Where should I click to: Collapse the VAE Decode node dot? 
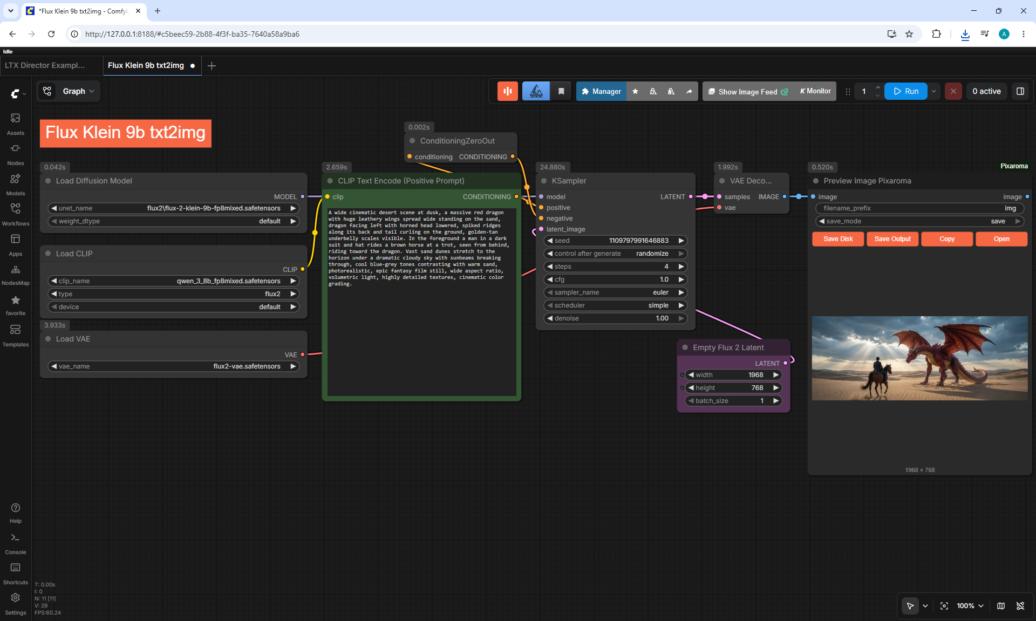(722, 181)
